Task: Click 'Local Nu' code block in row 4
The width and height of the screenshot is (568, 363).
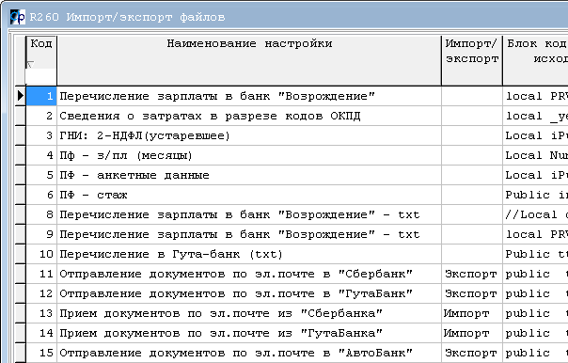Action: point(536,155)
